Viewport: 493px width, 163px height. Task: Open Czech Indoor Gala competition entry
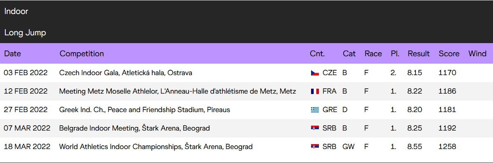(125, 73)
